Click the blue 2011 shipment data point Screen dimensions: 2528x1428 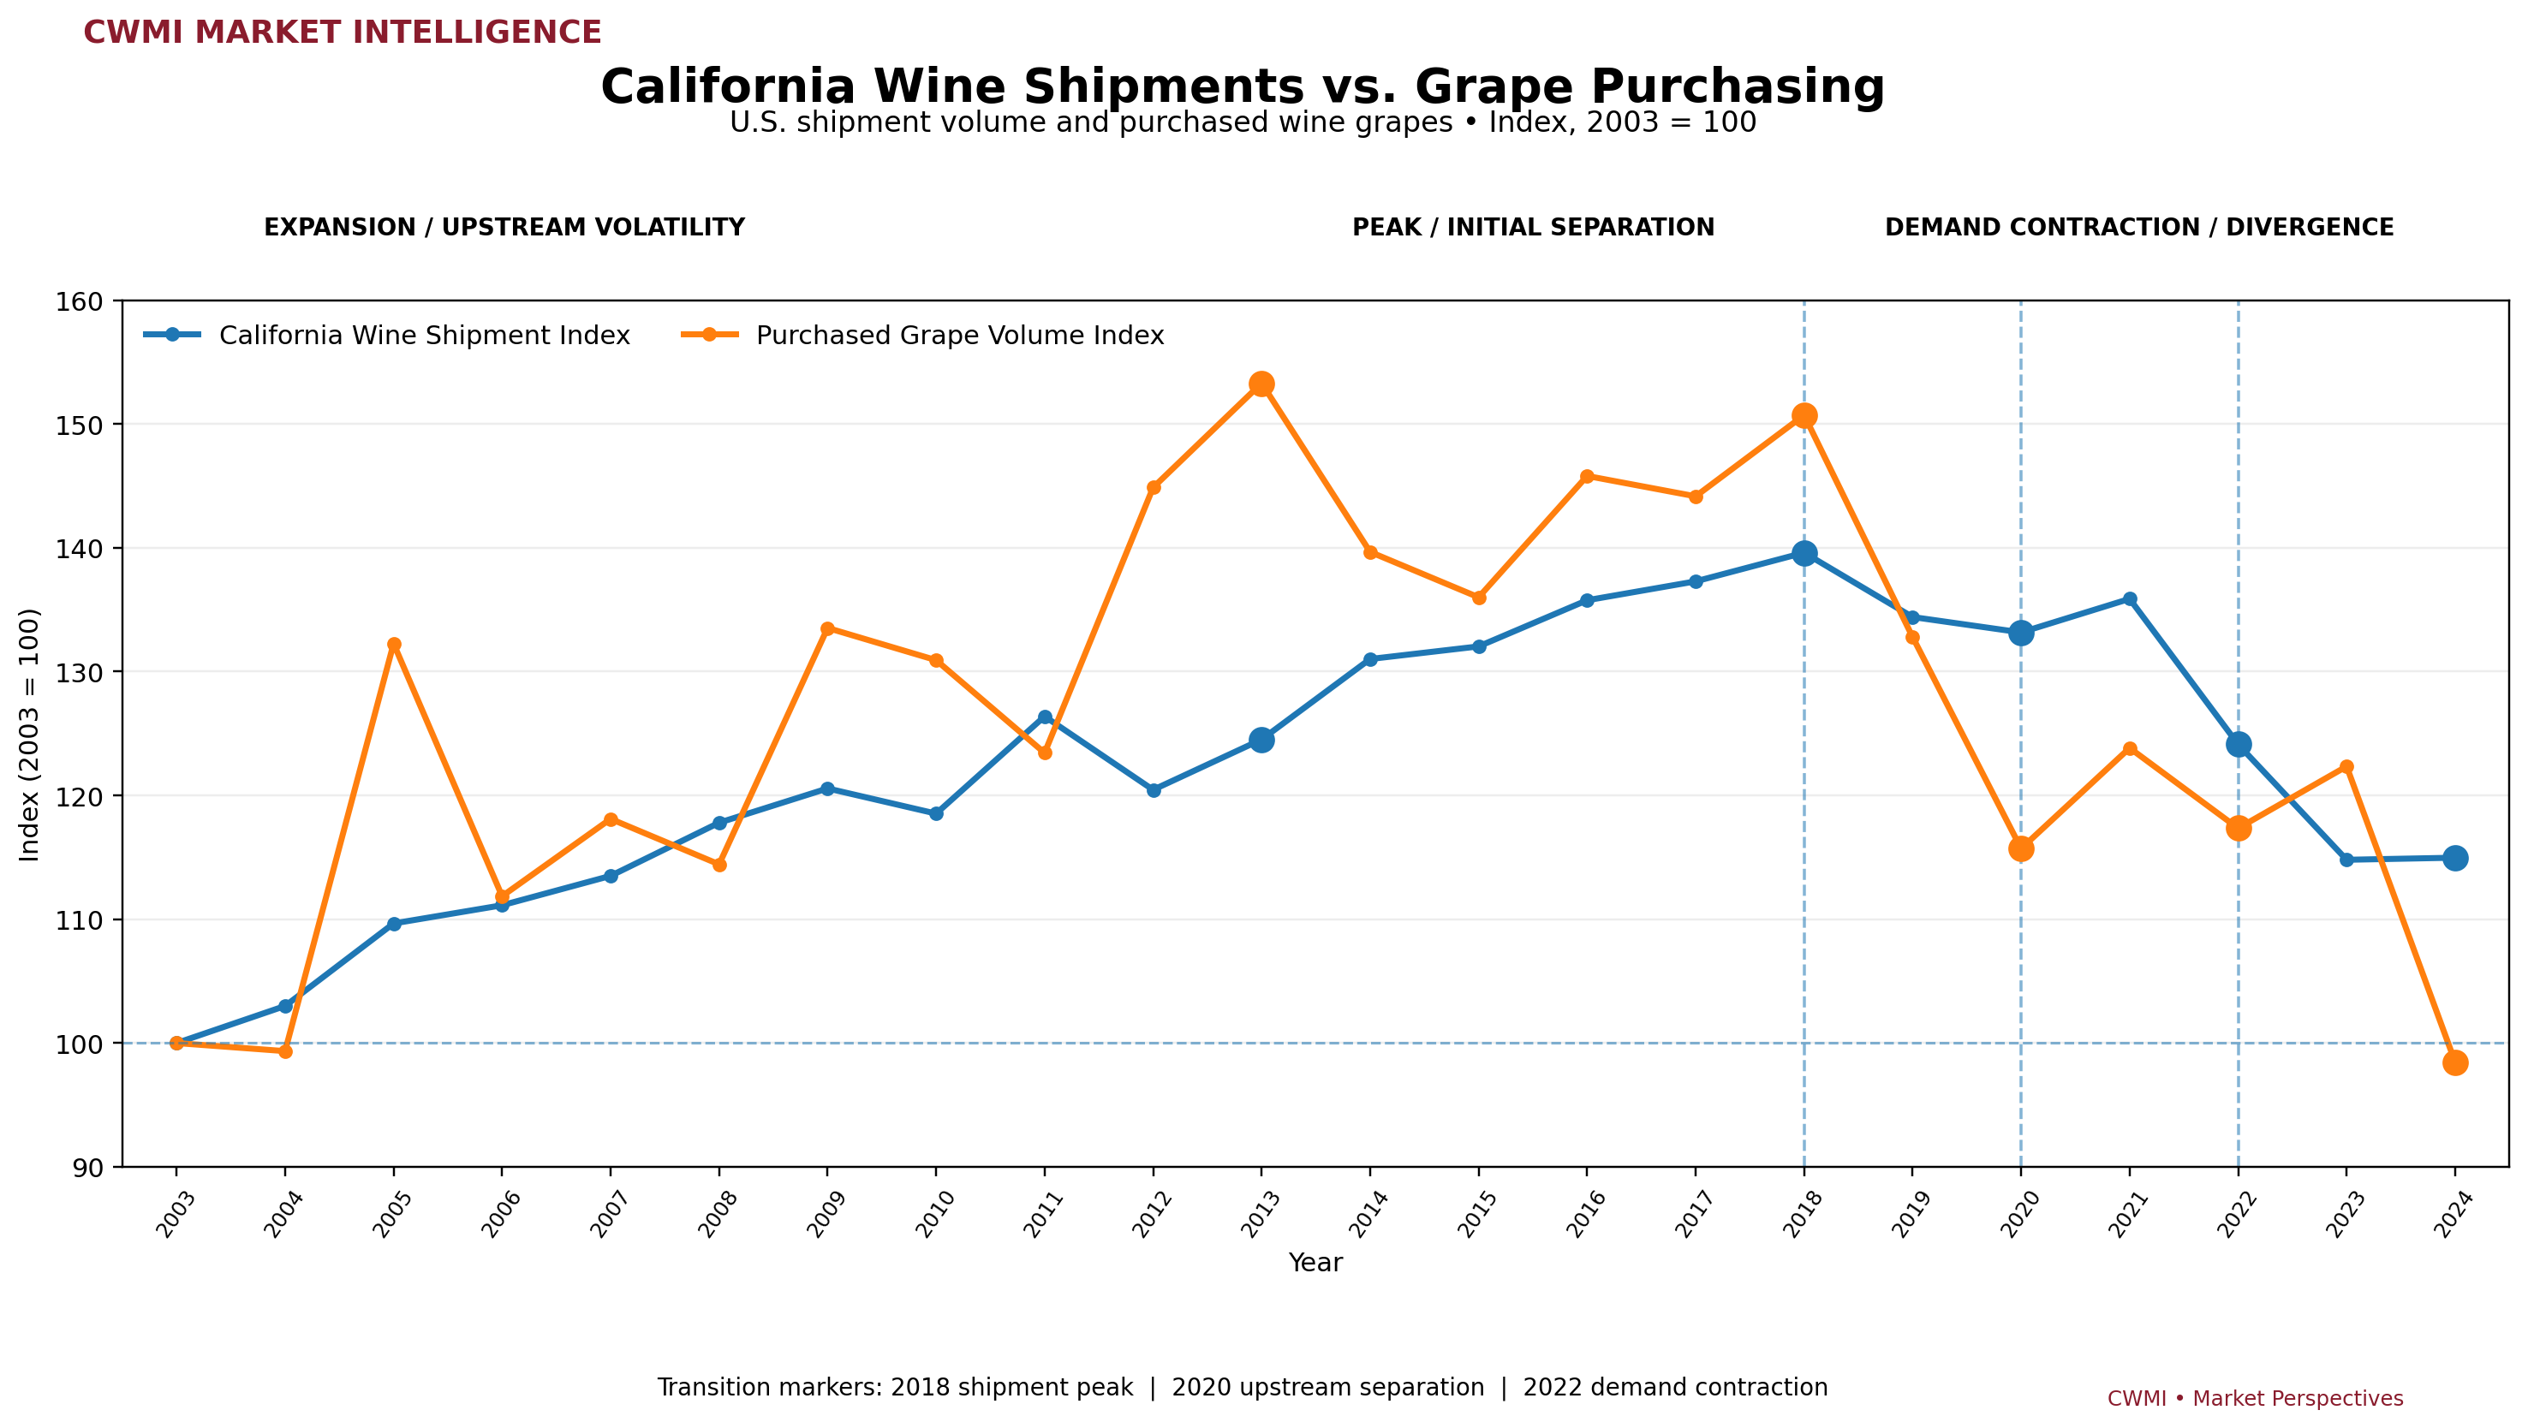click(1045, 717)
